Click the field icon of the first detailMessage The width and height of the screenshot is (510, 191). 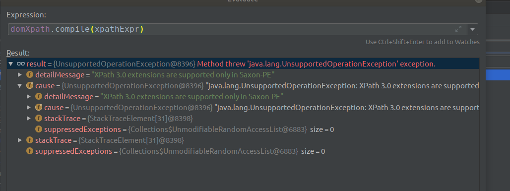pos(30,75)
